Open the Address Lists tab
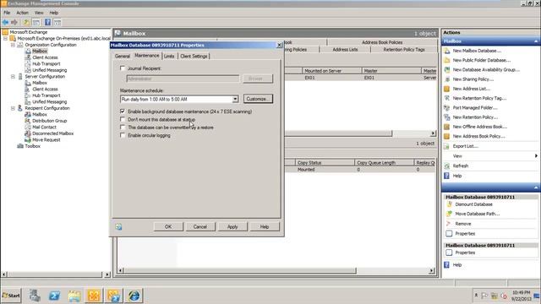 tap(345, 50)
